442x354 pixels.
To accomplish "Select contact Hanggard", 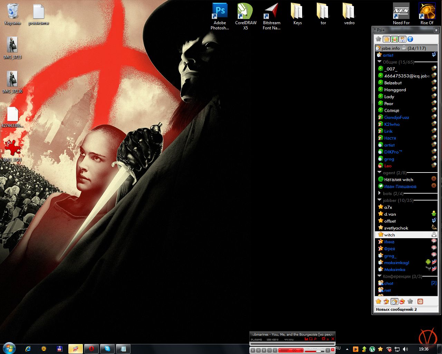I will pyautogui.click(x=406, y=90).
